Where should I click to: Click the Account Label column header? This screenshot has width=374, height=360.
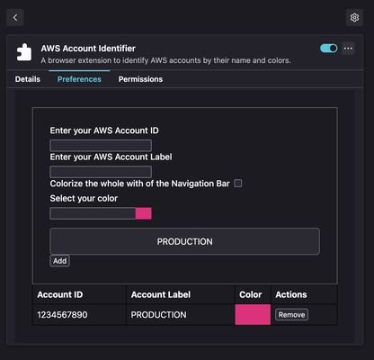point(161,294)
